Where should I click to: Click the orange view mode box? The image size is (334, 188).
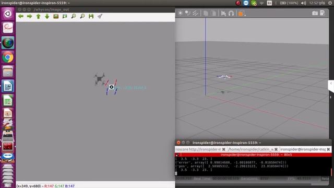pos(241,14)
